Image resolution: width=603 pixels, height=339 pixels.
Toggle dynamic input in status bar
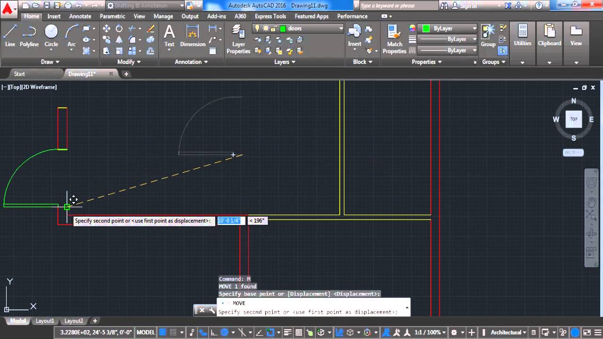point(203,332)
